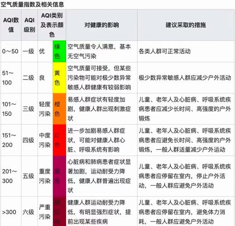The image size is (235, 226).
Task: Click the 51~100 value cell
Action: click(x=11, y=78)
